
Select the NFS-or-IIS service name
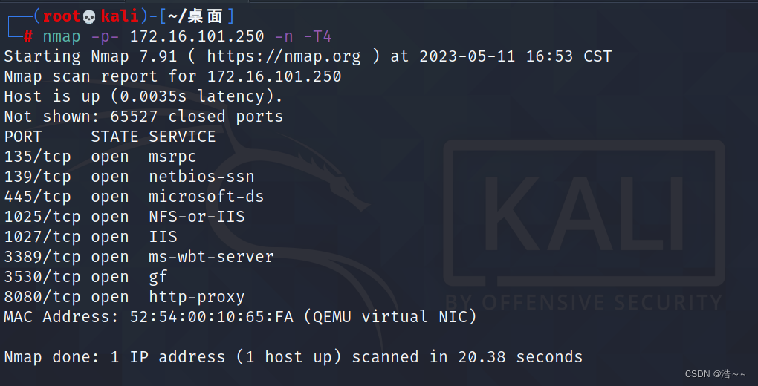click(197, 217)
